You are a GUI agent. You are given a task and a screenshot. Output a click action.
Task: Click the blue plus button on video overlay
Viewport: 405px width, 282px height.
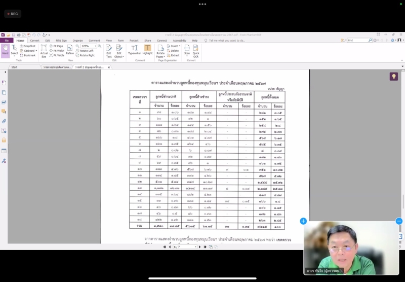(x=303, y=221)
